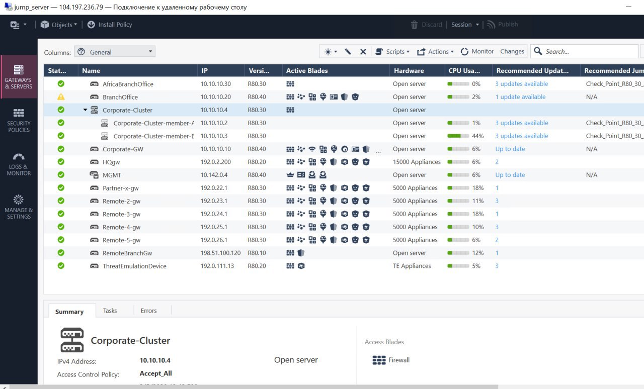Click the green status icon of AfricaBranchOffice

(x=61, y=84)
